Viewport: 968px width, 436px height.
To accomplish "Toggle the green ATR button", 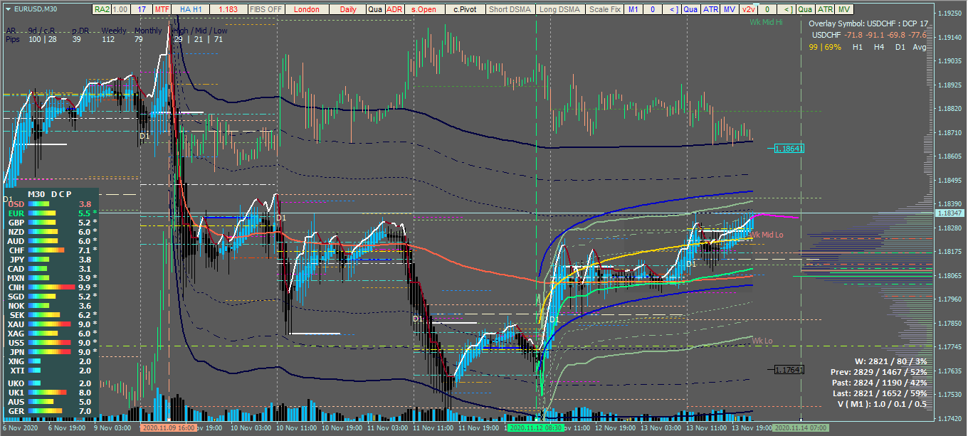I will coord(824,9).
